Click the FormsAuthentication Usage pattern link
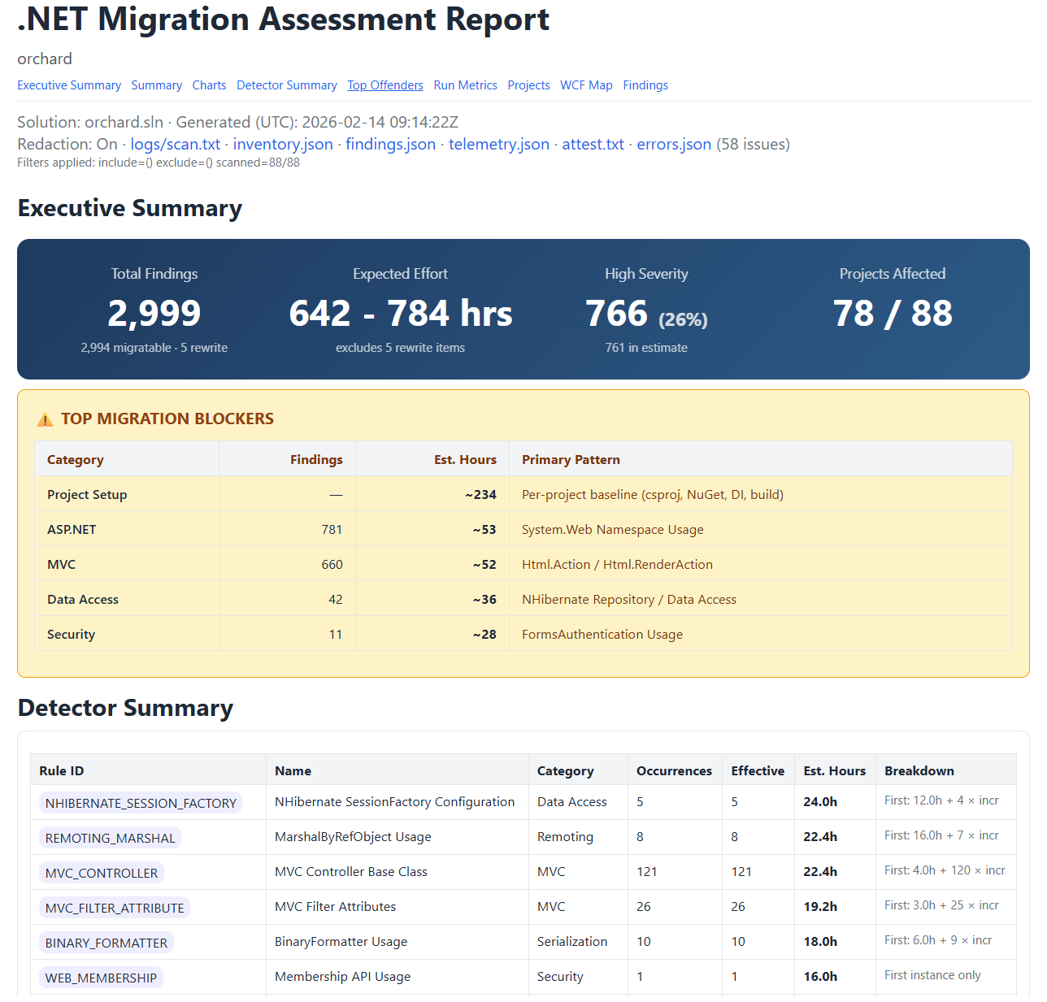 602,634
